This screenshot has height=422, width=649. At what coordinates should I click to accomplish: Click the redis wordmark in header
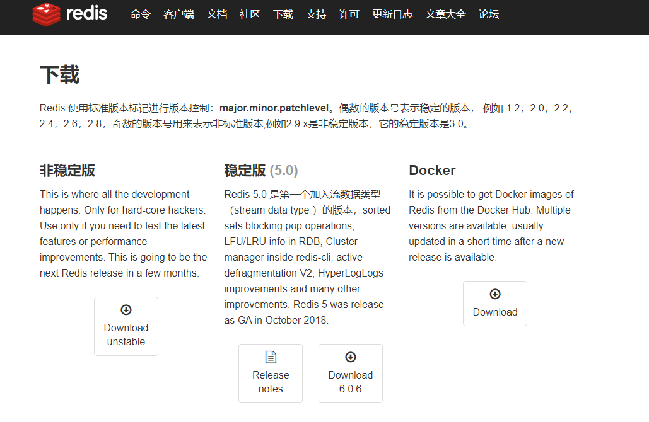(x=86, y=13)
